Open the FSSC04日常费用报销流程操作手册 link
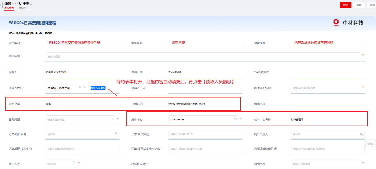This screenshot has width=376, height=169. coord(75,43)
